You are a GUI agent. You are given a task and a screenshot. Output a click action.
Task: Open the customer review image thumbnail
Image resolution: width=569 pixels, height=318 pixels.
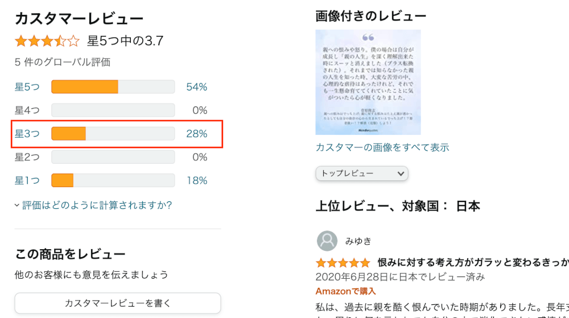click(x=368, y=82)
